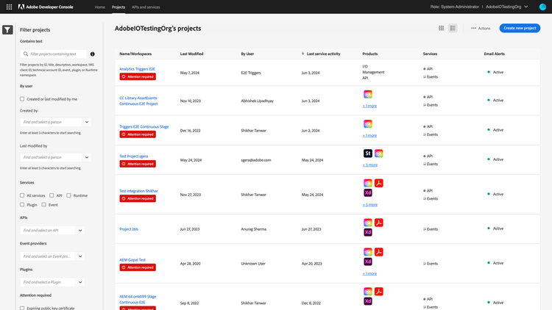
Task: Go to APIs and services tab
Action: pos(146,7)
